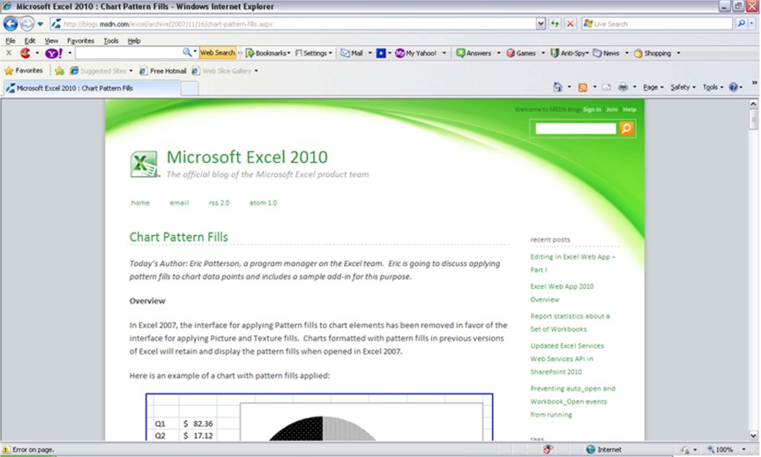Expand the dropdown arrow next to Mail

(x=369, y=53)
